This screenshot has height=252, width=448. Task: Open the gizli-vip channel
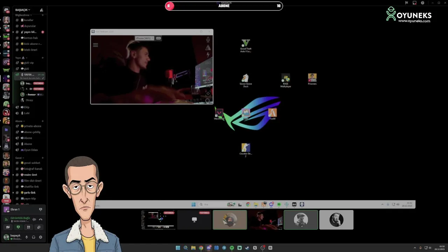click(x=30, y=63)
